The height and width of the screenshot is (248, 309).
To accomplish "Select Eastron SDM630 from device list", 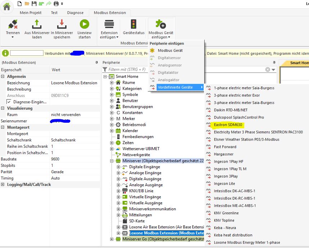I will tap(228, 125).
